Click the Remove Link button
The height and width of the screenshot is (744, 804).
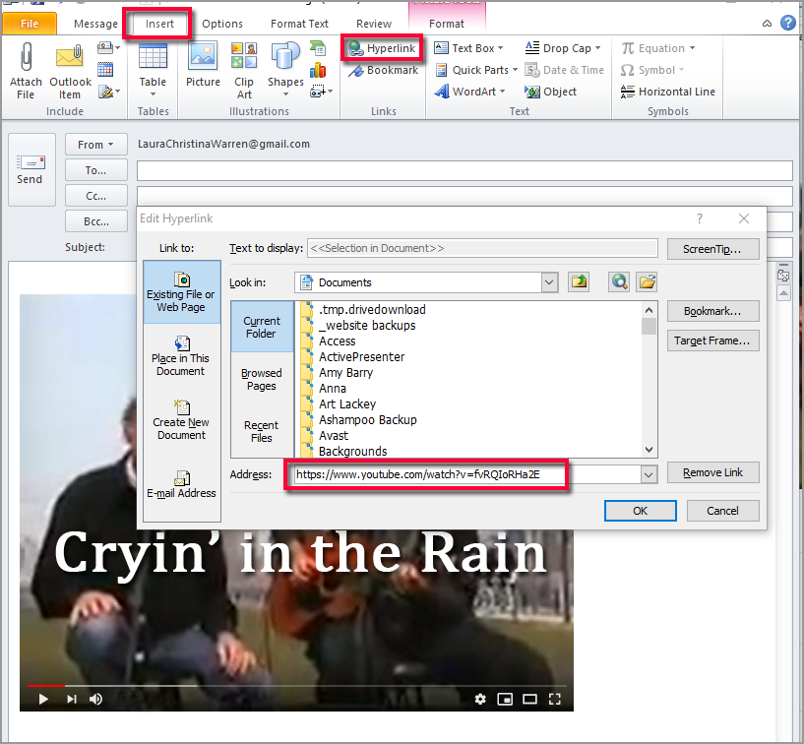click(712, 472)
